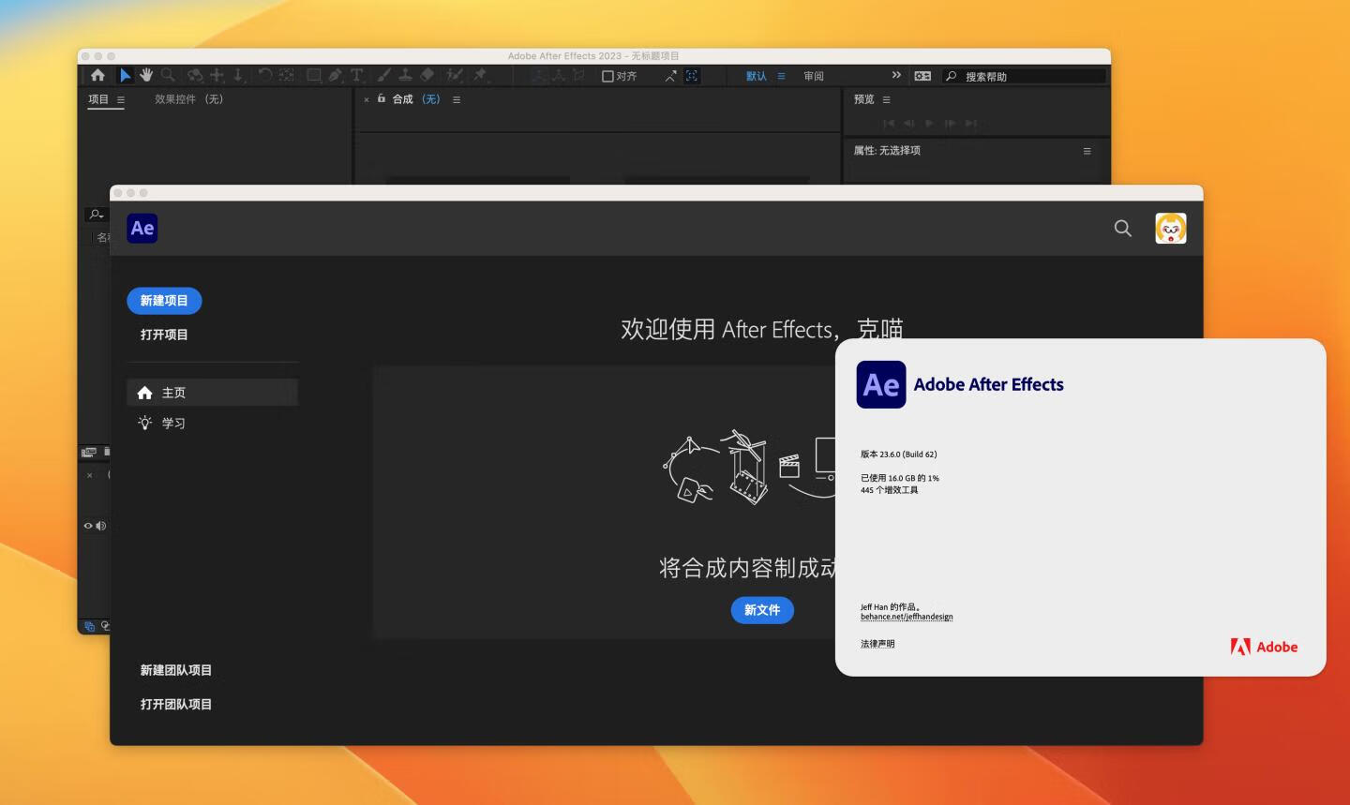The image size is (1350, 805).
Task: Click 打开项目 in the Home window
Action: point(164,335)
